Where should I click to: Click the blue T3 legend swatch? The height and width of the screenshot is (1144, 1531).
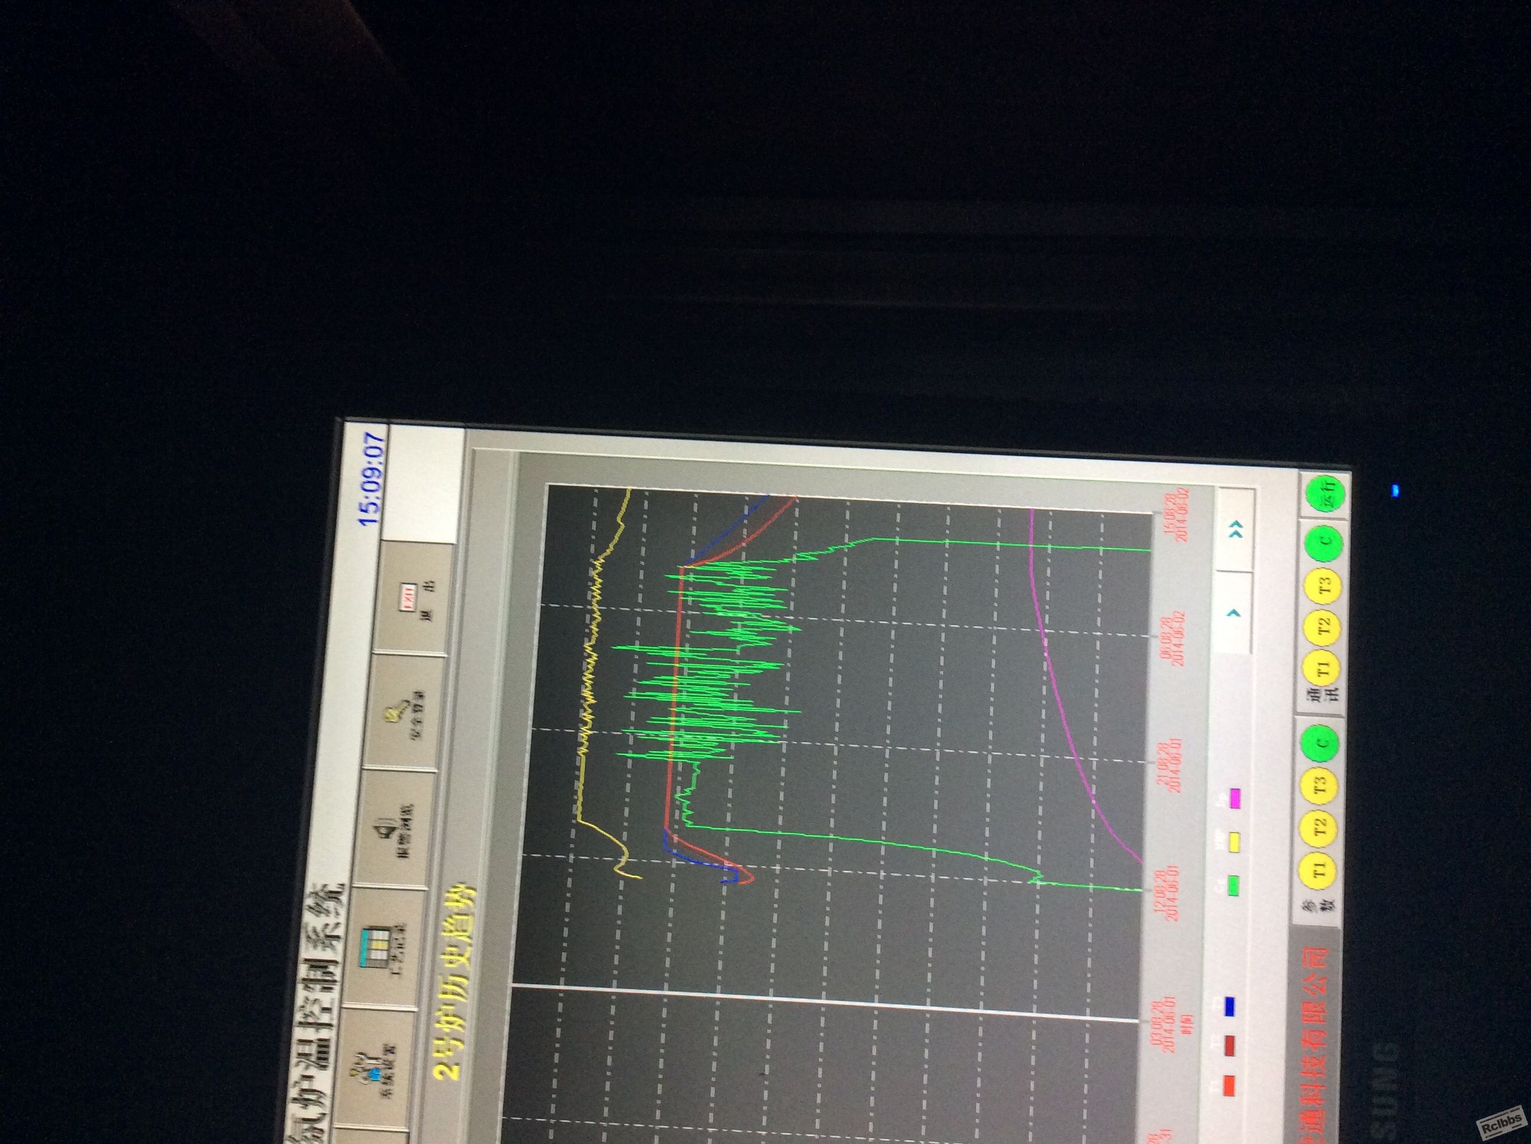(1230, 1006)
